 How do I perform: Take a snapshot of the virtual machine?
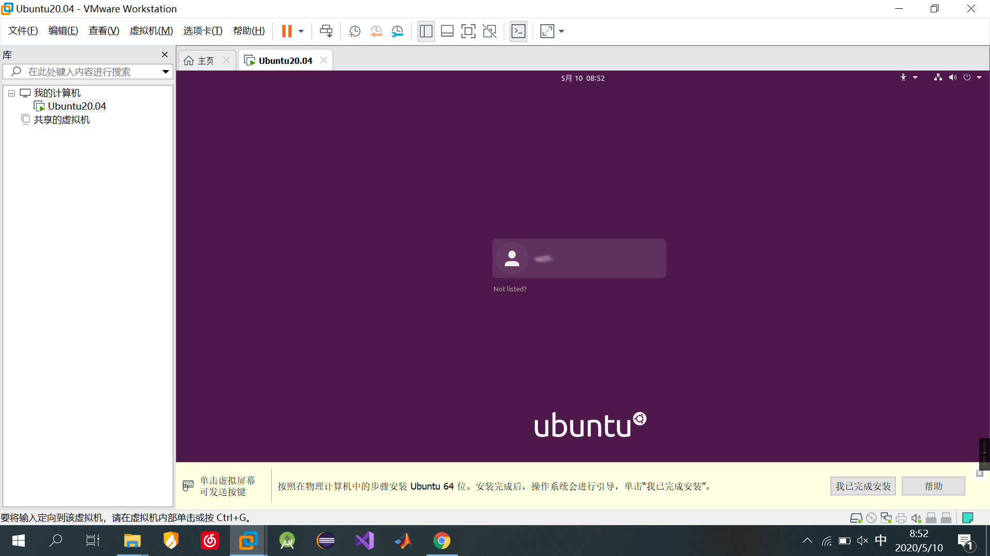(x=354, y=31)
